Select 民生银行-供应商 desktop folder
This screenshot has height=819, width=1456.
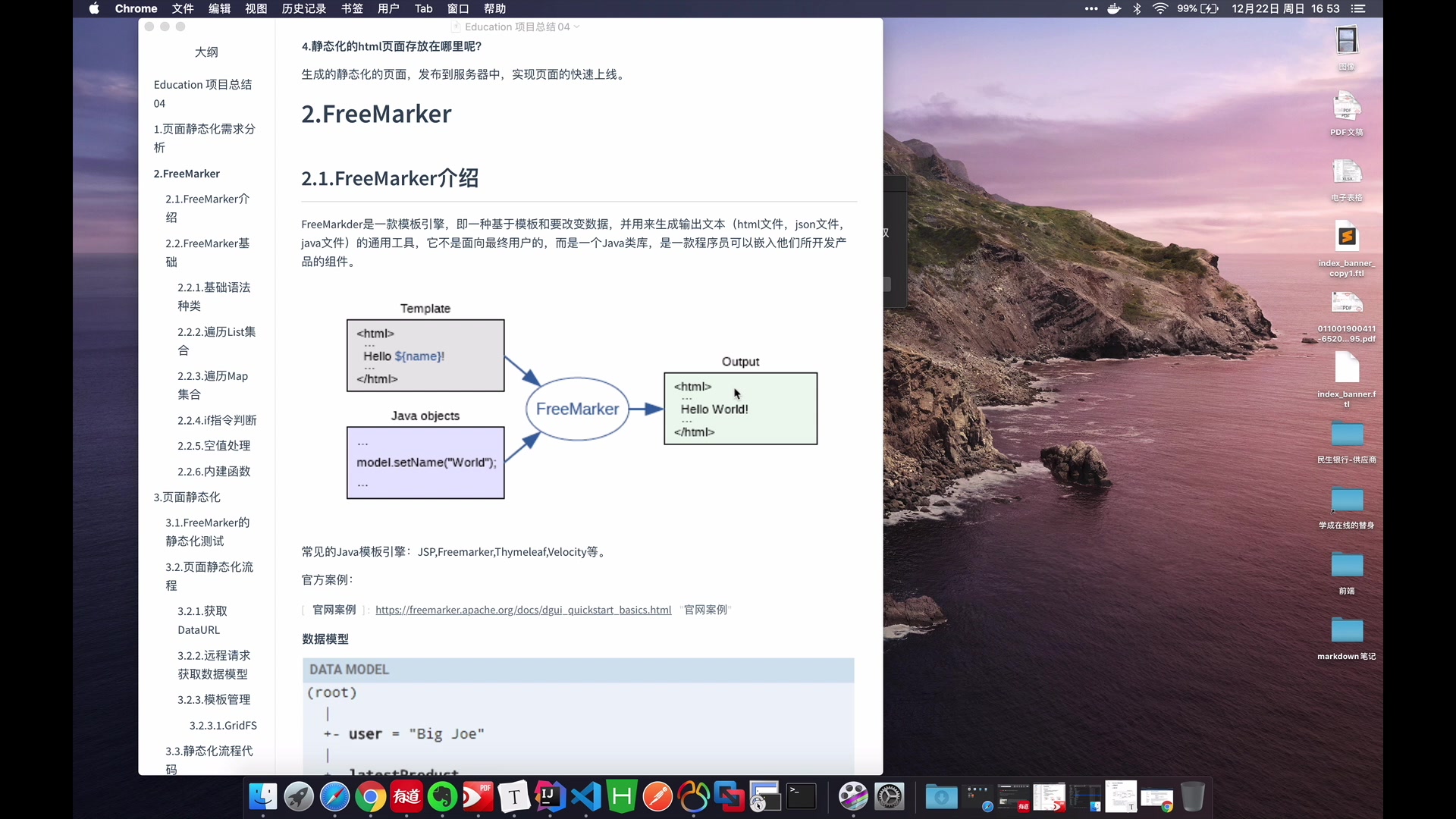click(x=1347, y=441)
